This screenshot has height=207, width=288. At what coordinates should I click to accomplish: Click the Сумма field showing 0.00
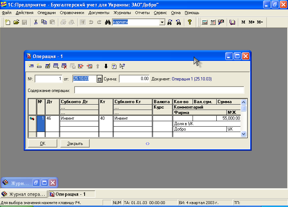point(134,79)
